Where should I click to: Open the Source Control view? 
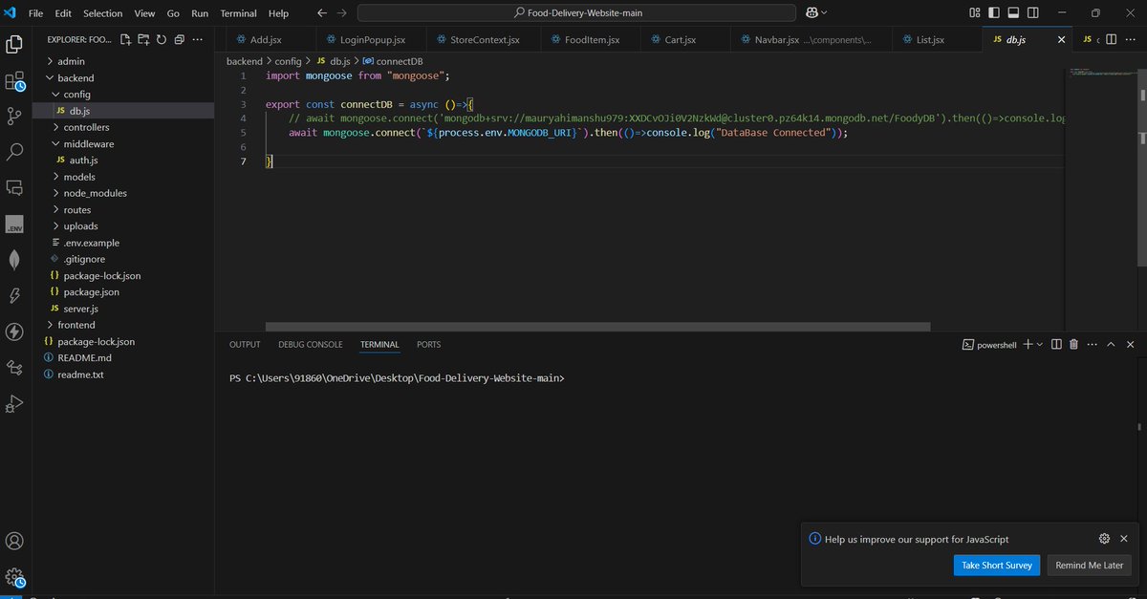(14, 116)
